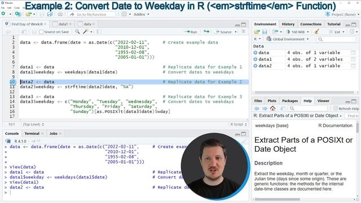Click the table view icon for data1

(x=353, y=59)
